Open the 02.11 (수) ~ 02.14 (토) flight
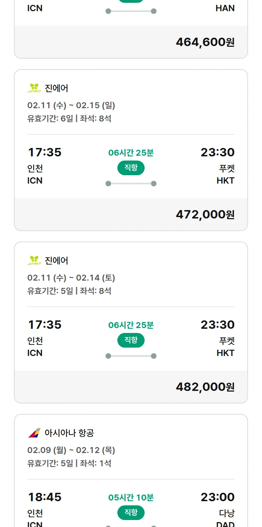The width and height of the screenshot is (262, 527). [71, 277]
